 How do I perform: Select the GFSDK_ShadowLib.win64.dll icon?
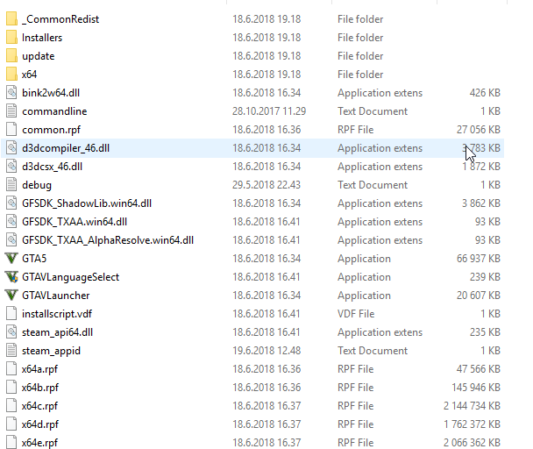click(11, 203)
